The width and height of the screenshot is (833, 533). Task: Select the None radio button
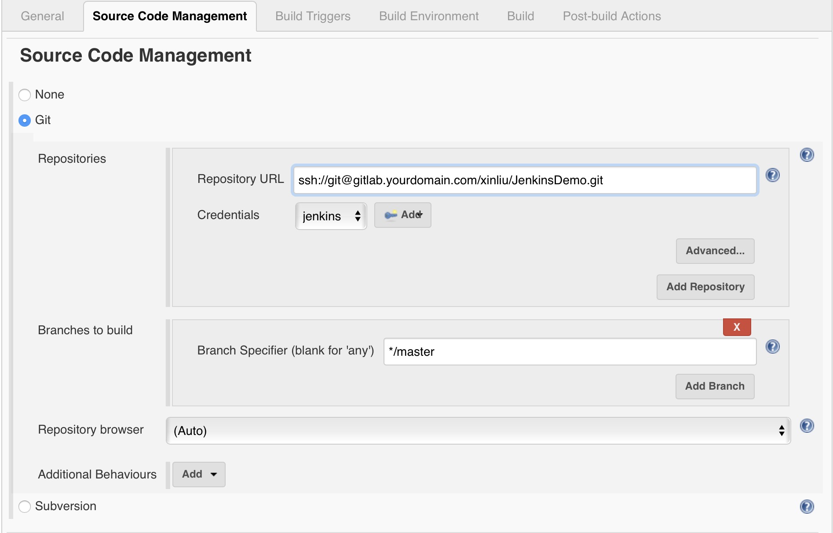coord(25,95)
